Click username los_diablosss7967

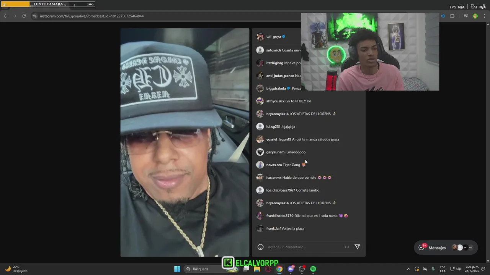click(281, 190)
